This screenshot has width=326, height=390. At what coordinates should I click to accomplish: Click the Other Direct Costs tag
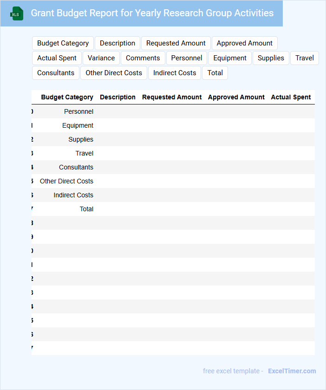(114, 73)
